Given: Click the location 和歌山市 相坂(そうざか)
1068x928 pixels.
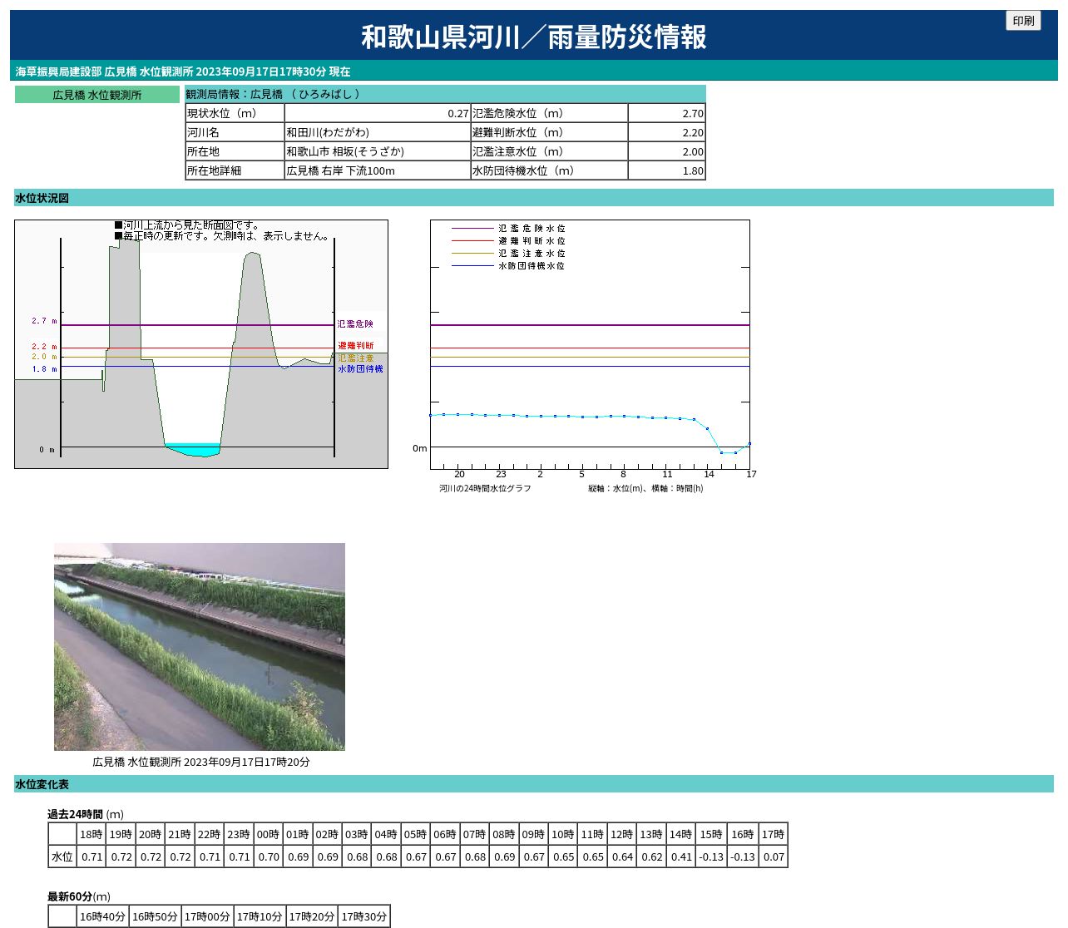Looking at the screenshot, I should (x=345, y=151).
